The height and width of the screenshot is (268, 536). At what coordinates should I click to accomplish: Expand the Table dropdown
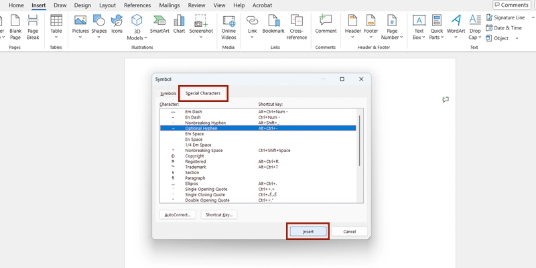tap(56, 37)
